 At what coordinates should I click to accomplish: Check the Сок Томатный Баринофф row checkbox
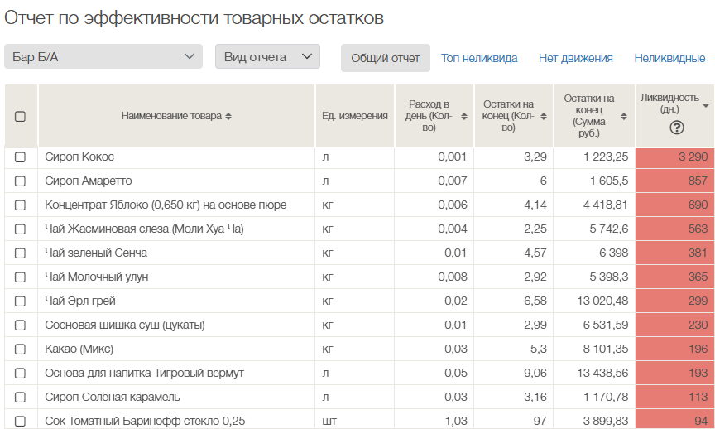[21, 421]
